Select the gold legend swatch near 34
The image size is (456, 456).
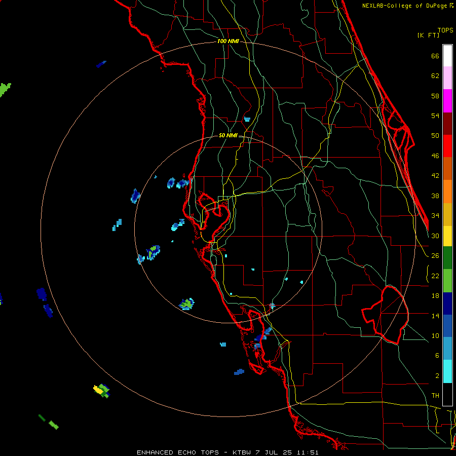(447, 214)
